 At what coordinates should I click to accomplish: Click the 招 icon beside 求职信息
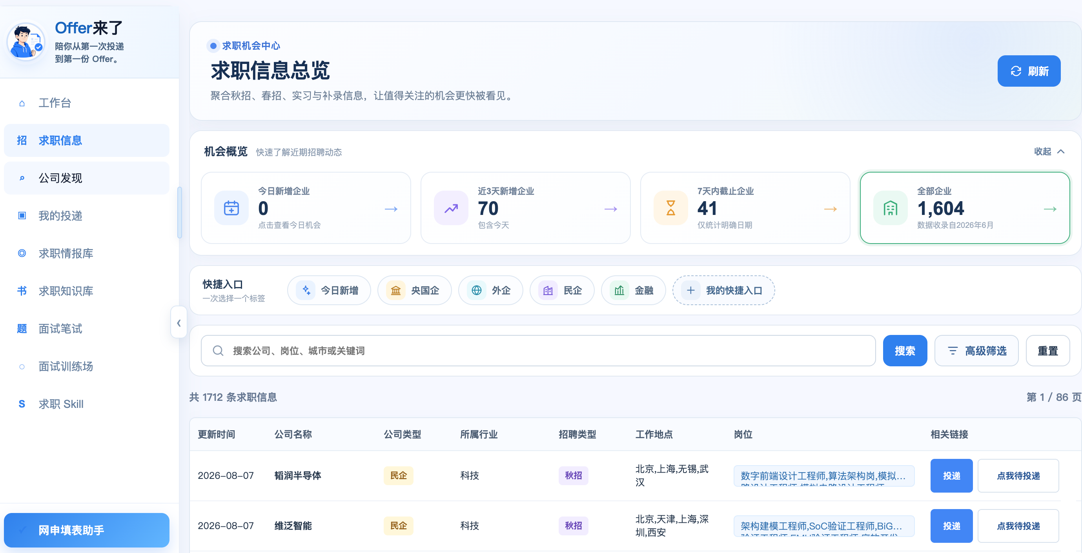(22, 140)
